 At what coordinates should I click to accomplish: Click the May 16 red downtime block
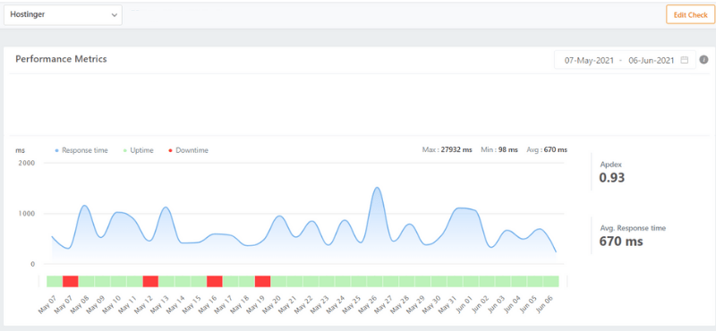[x=214, y=281]
